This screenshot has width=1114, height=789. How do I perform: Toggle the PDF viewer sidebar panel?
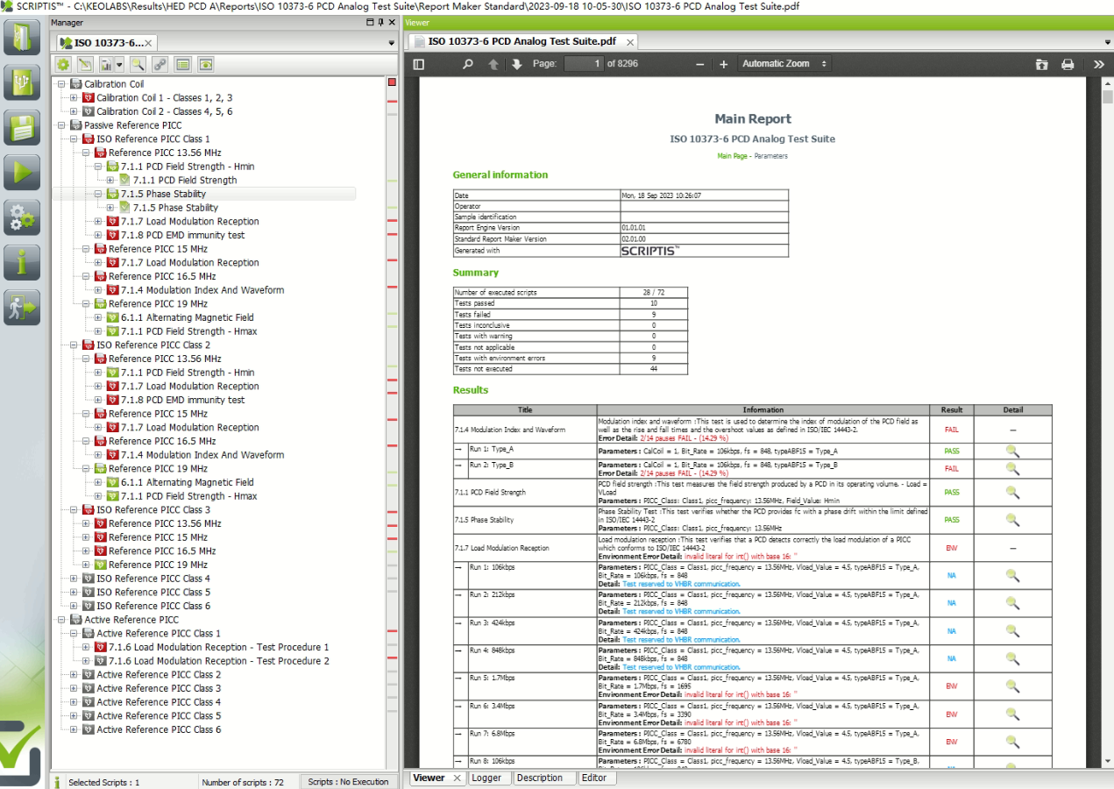coord(418,64)
